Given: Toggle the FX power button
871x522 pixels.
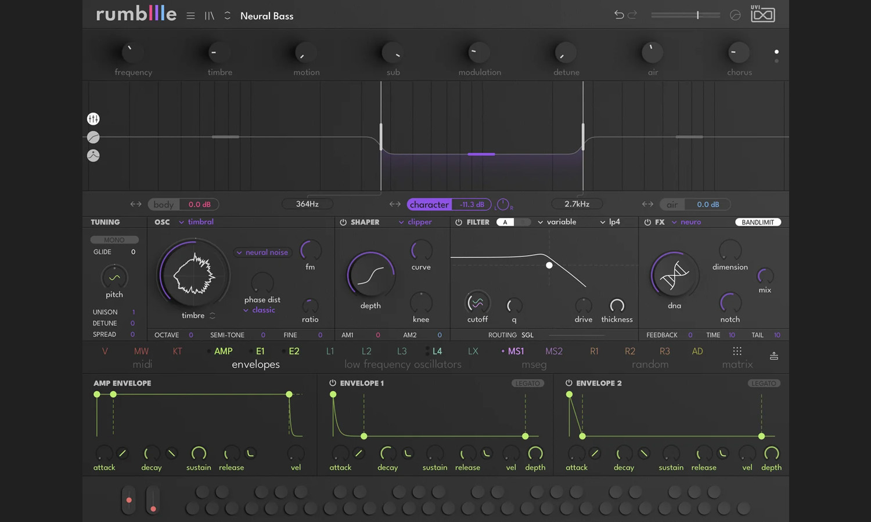Looking at the screenshot, I should tap(647, 222).
